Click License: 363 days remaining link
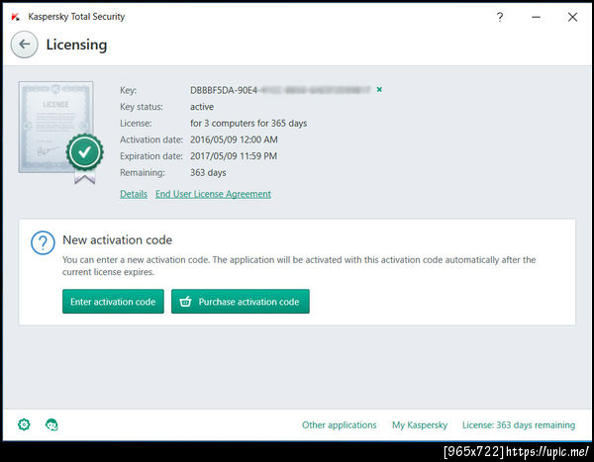The height and width of the screenshot is (462, 594). (x=519, y=424)
